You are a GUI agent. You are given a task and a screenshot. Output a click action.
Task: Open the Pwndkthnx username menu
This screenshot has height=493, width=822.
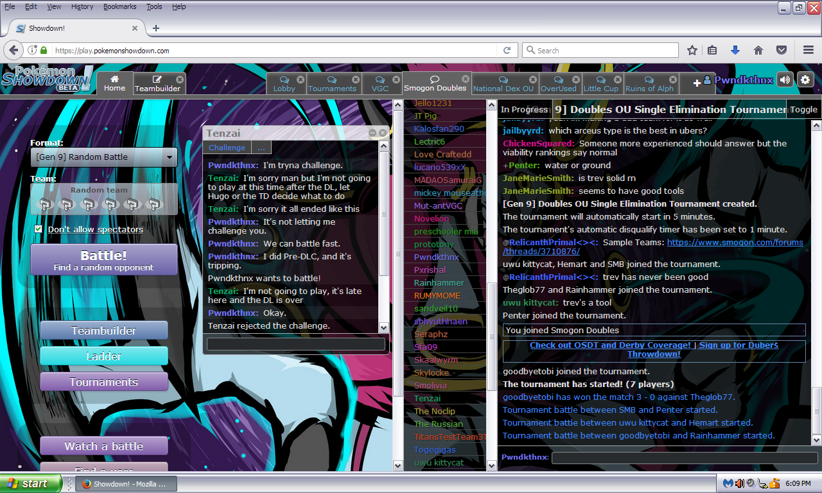pos(739,80)
